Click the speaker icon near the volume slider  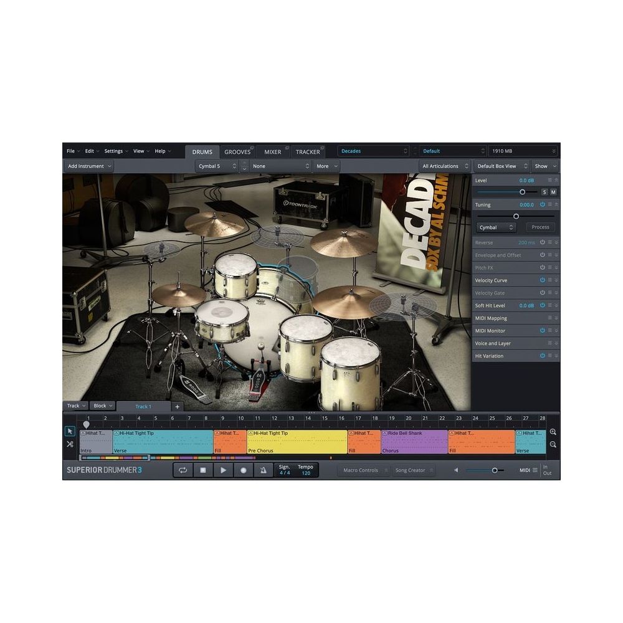tap(457, 470)
